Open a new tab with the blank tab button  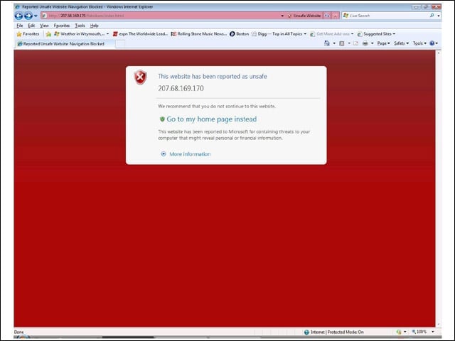point(120,44)
